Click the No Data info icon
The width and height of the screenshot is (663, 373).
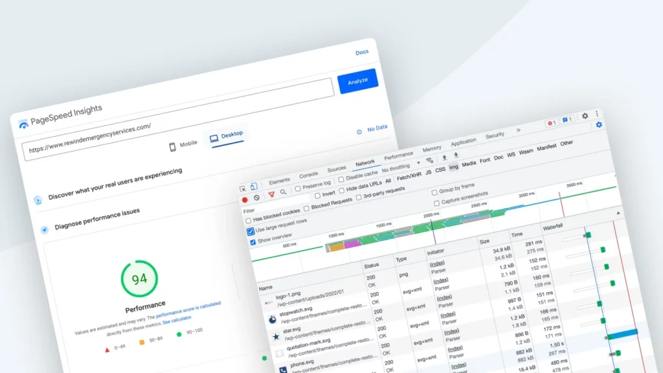tap(359, 132)
